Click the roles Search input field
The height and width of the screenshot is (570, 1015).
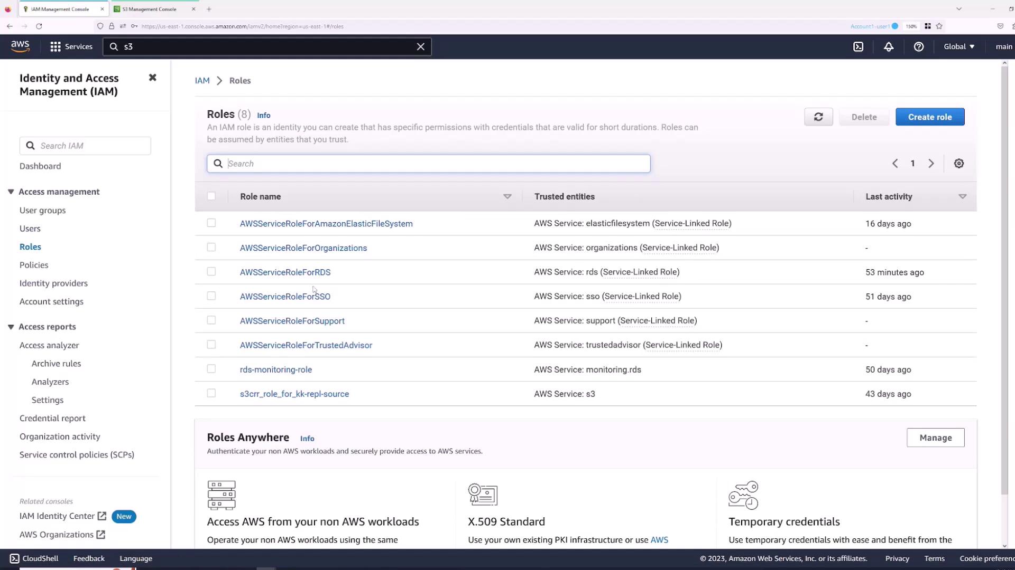point(428,164)
